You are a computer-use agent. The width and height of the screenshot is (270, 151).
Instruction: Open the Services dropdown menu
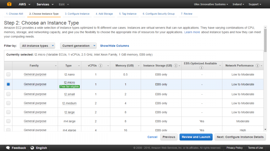45,4
